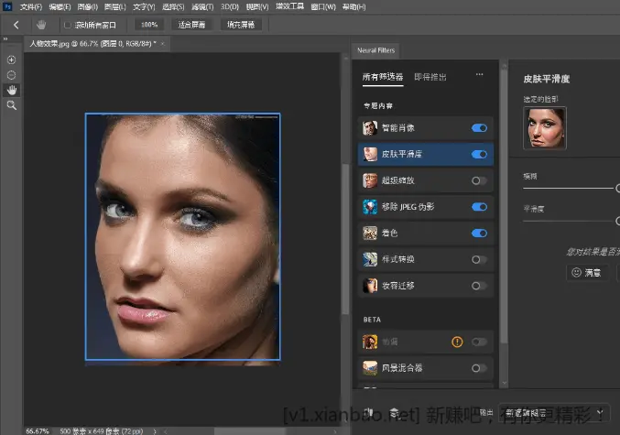Open the 图层(L) menu
Screen dimensions: 620x435
coord(115,6)
